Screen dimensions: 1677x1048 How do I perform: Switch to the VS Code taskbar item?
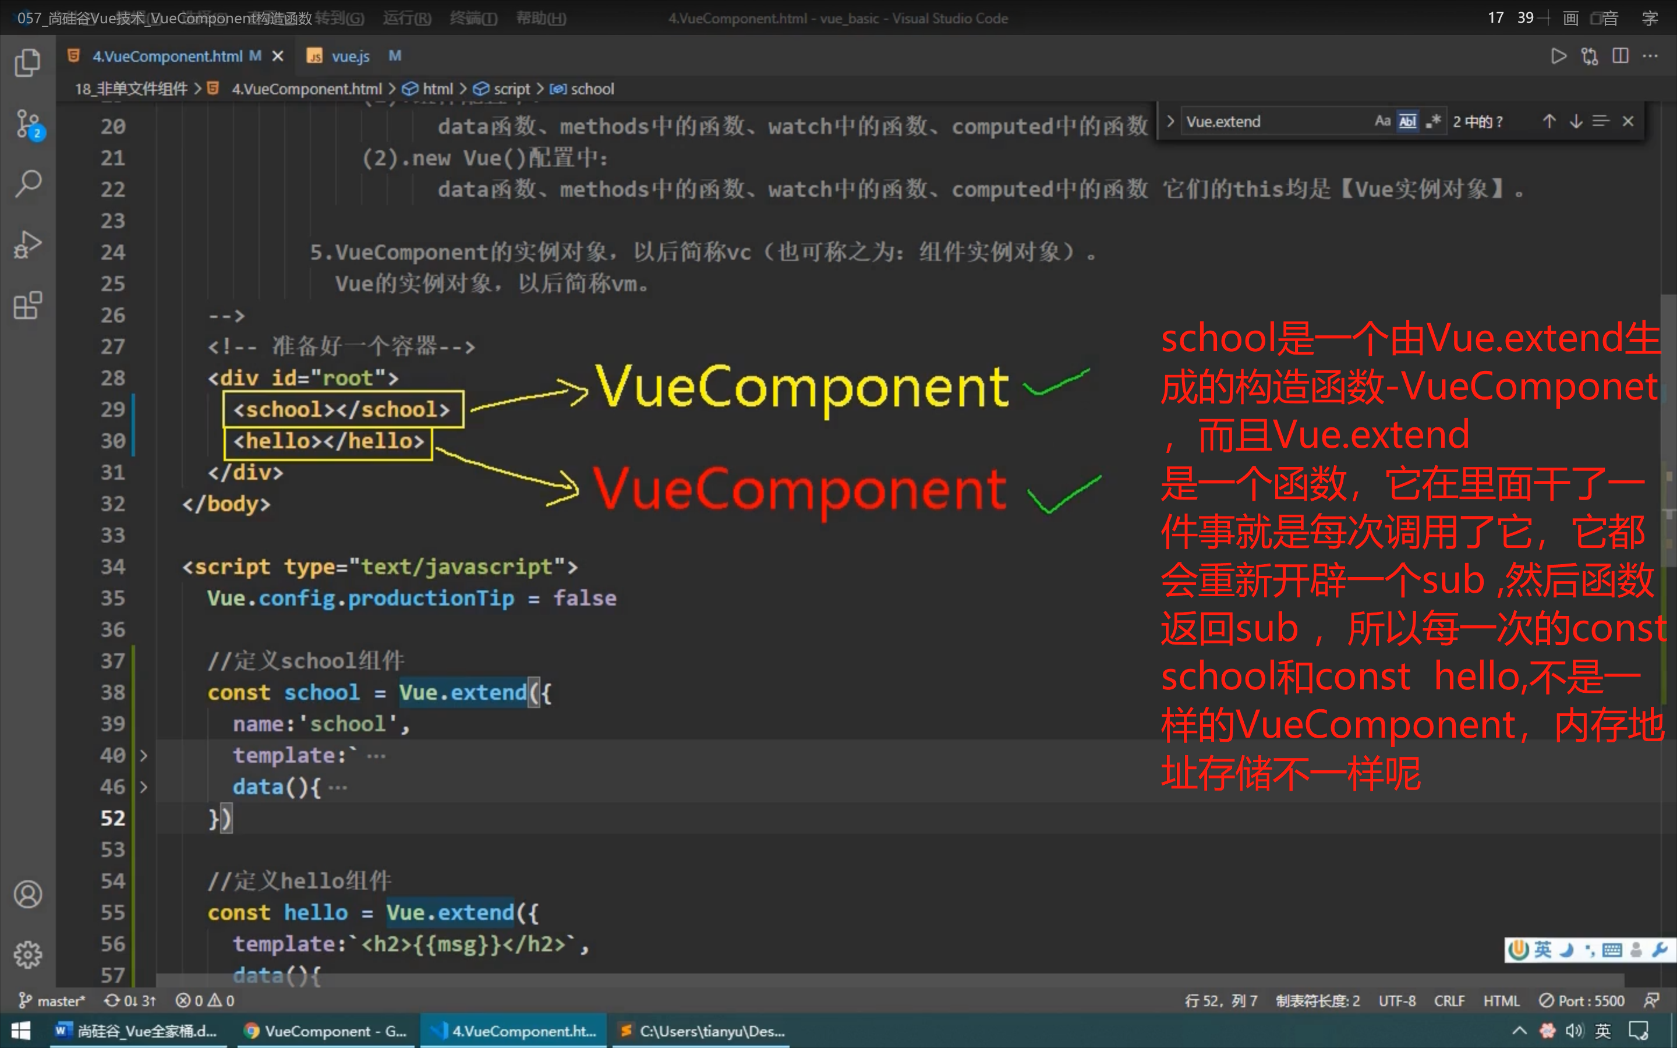[x=514, y=1031]
